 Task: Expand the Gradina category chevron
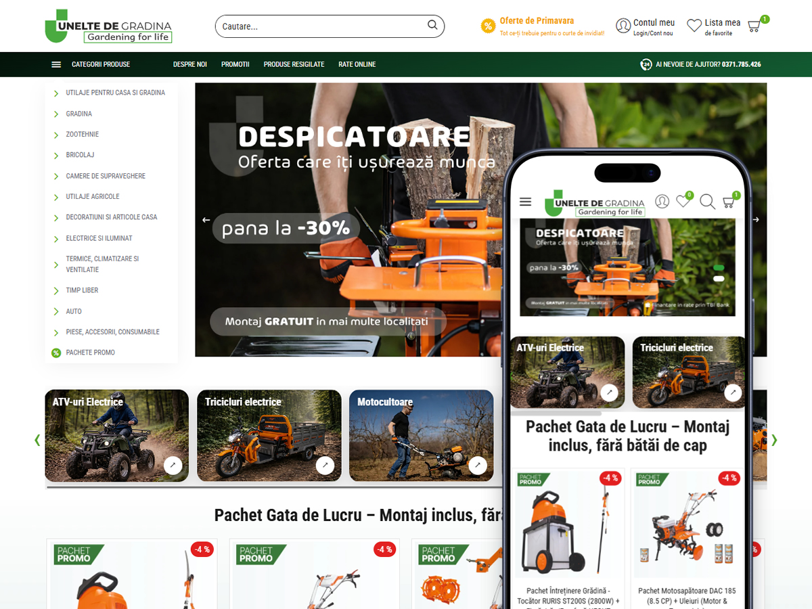(56, 114)
